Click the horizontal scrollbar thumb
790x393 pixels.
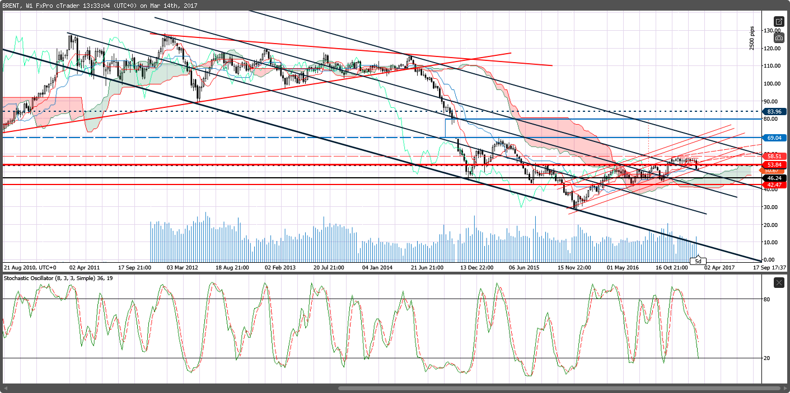click(x=558, y=388)
